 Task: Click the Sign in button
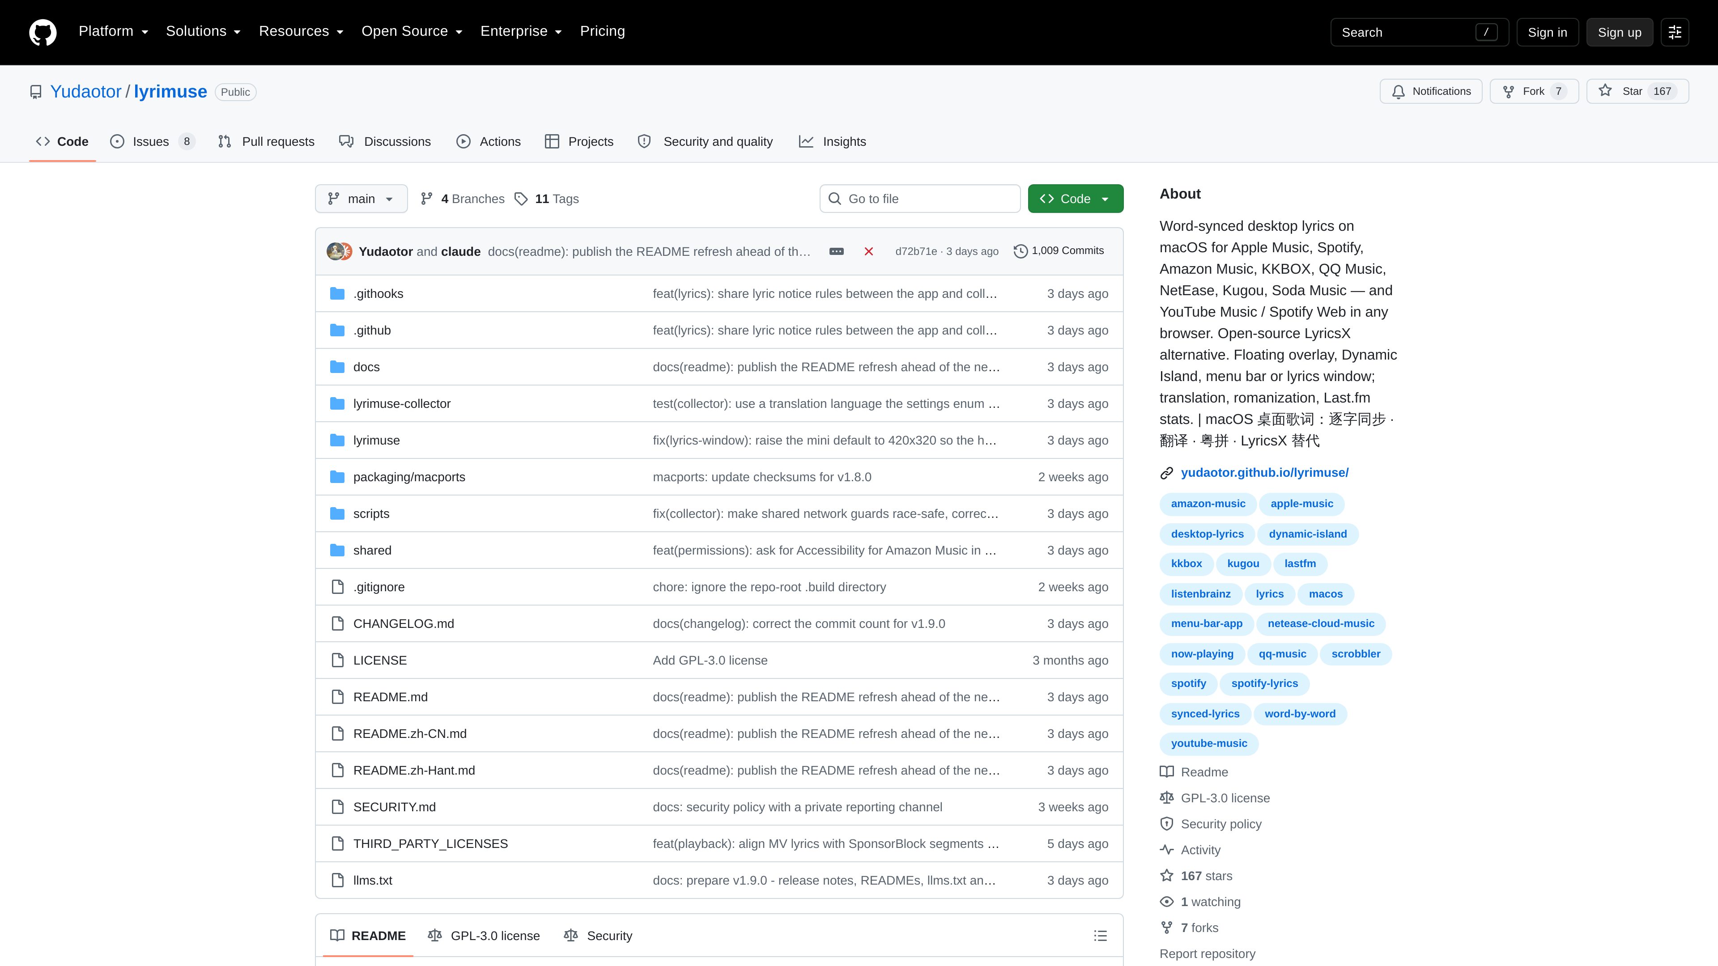tap(1547, 32)
